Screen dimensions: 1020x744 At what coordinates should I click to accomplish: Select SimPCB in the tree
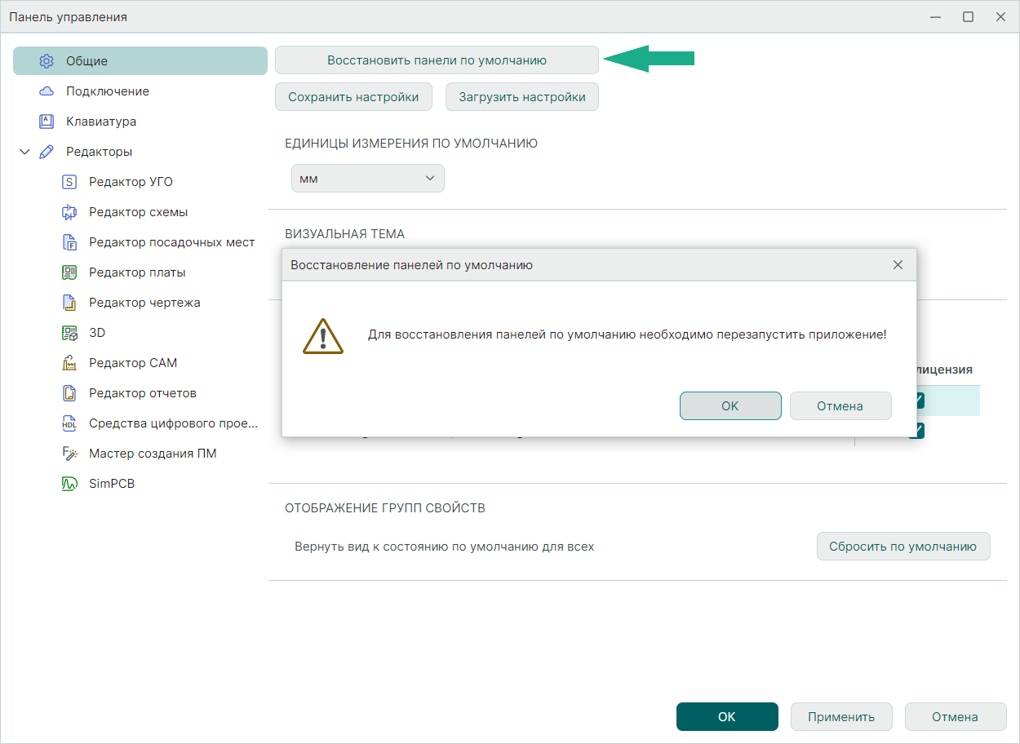click(112, 484)
